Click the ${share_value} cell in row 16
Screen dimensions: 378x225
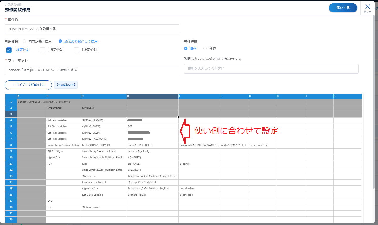tap(152, 195)
